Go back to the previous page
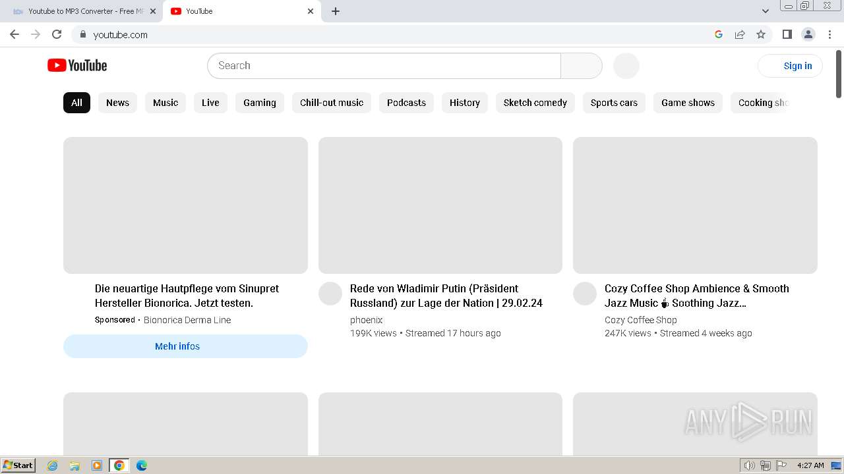 coord(15,34)
